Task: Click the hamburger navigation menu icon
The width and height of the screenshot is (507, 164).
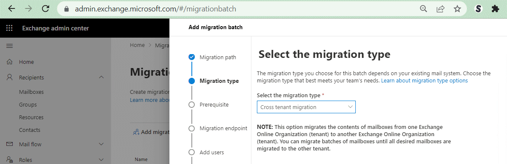Action: [x=9, y=46]
